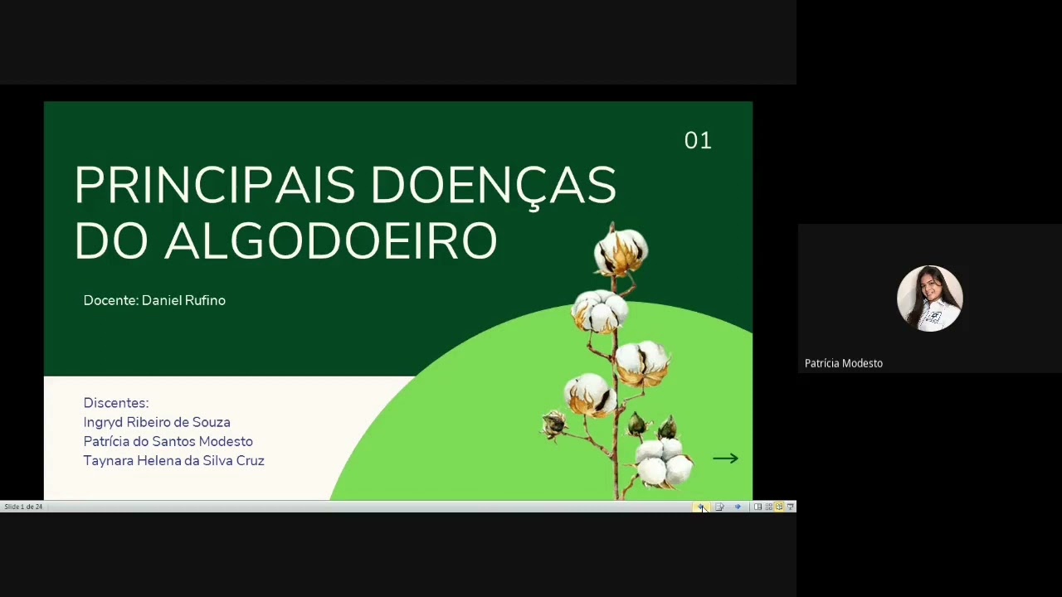
Task: Click 'Ingryd Ribeiro de Souza' name
Action: (x=157, y=422)
